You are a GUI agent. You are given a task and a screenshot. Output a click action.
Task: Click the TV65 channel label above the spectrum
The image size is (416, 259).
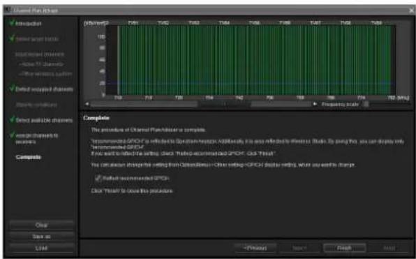coord(255,23)
